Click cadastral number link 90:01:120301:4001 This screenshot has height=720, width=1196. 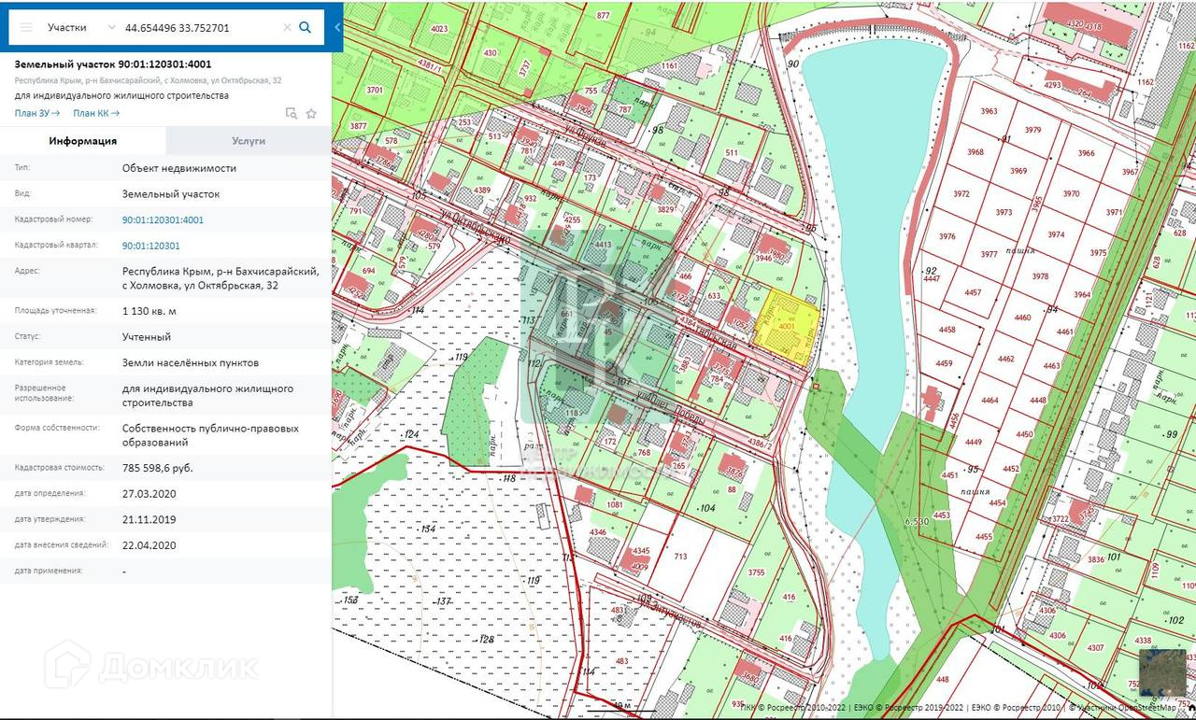[163, 220]
